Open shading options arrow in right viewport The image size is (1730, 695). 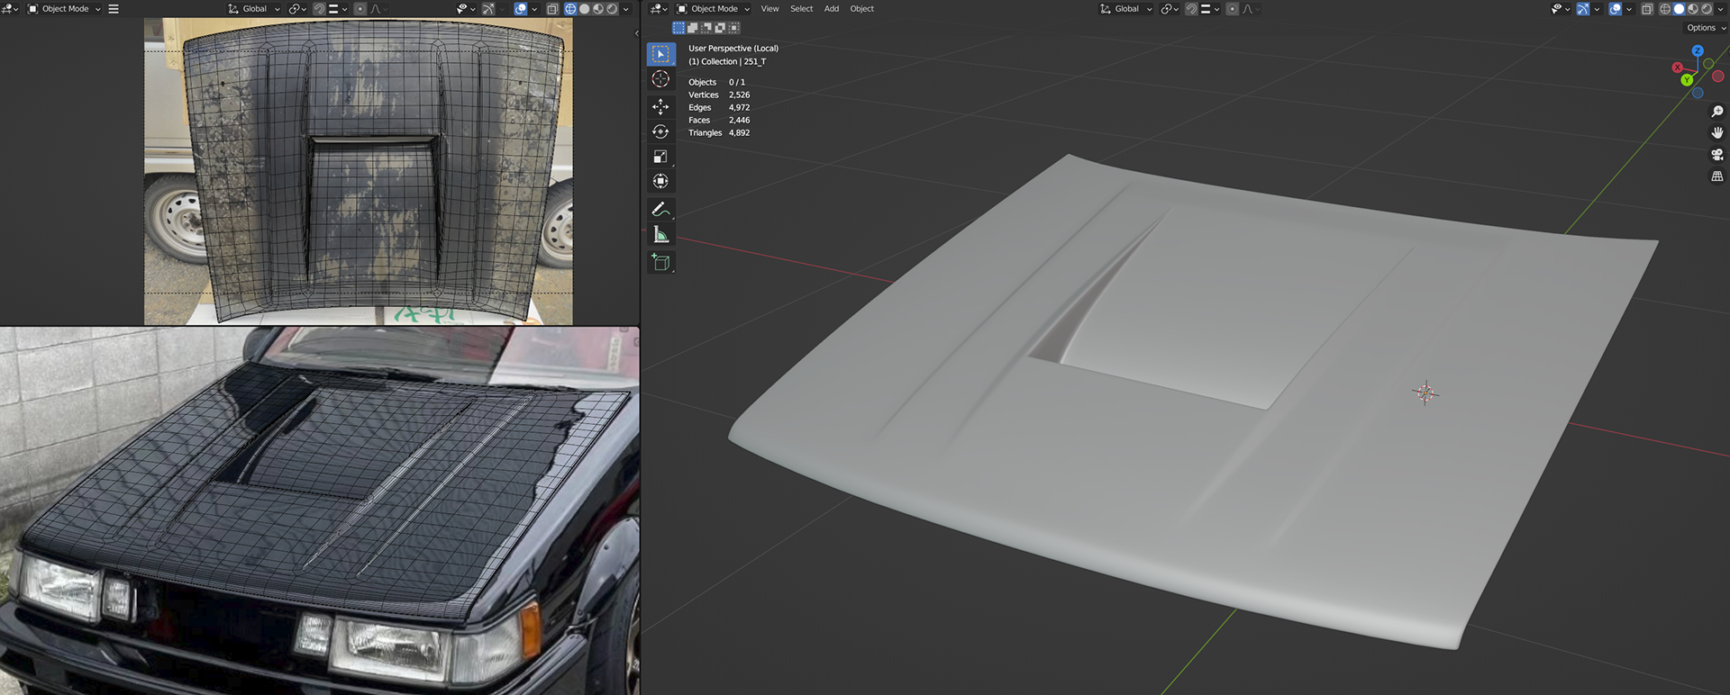(x=1720, y=9)
